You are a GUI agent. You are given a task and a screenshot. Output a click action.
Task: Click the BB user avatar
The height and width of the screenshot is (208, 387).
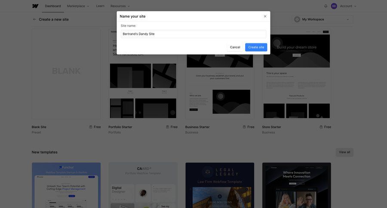[334, 6]
